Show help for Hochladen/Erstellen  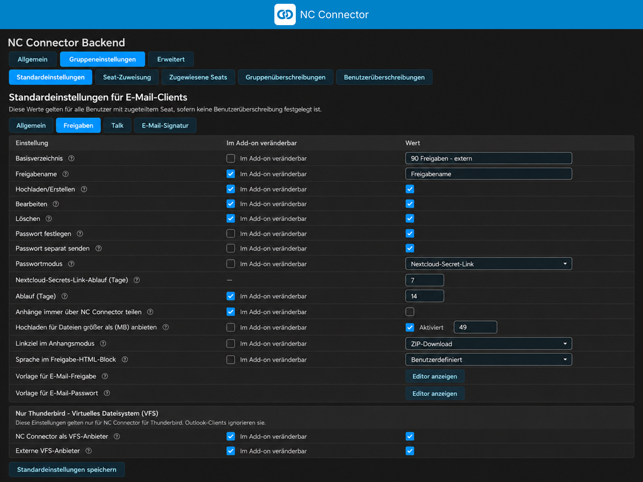[x=84, y=189]
